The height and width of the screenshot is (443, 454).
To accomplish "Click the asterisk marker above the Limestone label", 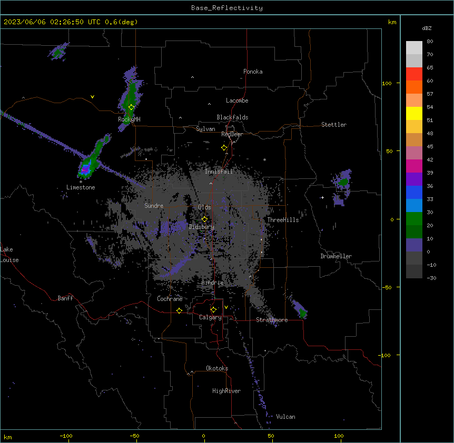I will point(81,182).
